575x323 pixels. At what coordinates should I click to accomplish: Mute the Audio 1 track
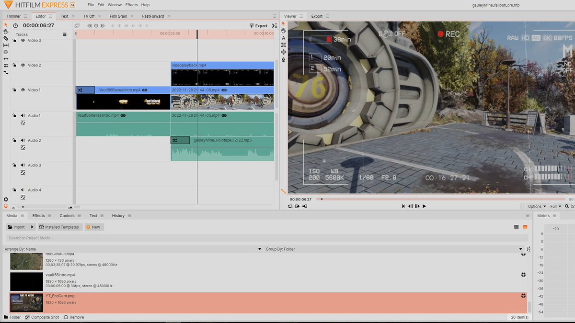(23, 115)
